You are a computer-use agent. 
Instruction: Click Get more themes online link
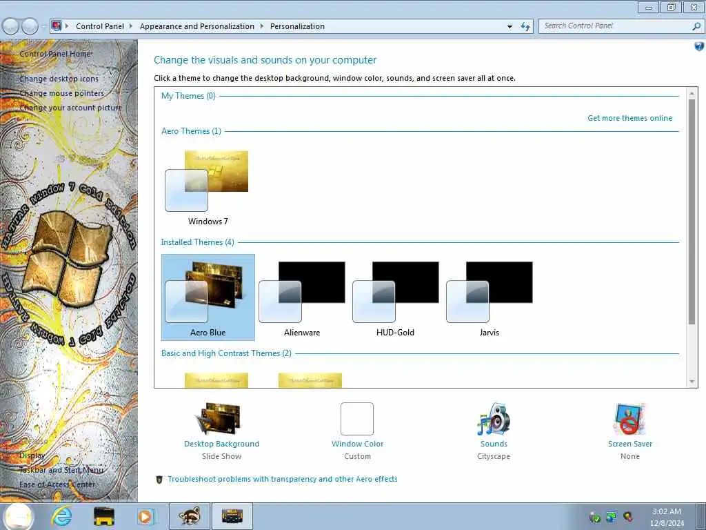click(629, 118)
